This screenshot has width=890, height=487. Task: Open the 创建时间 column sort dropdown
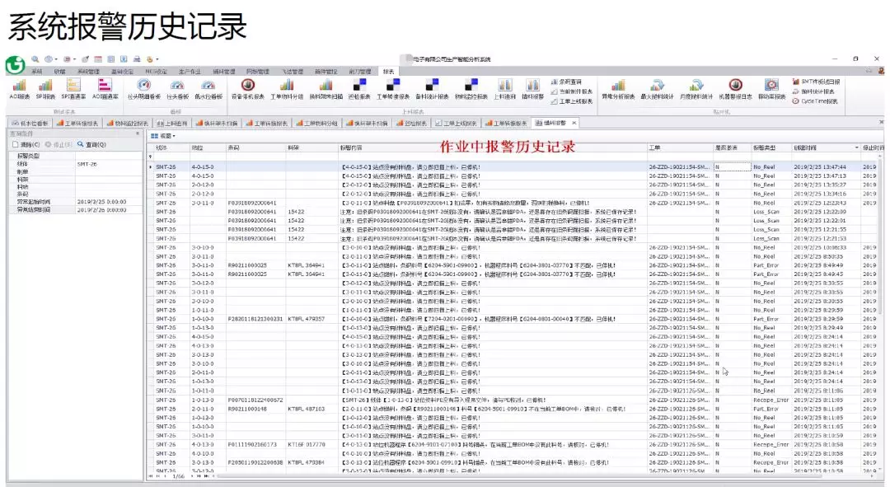point(856,148)
